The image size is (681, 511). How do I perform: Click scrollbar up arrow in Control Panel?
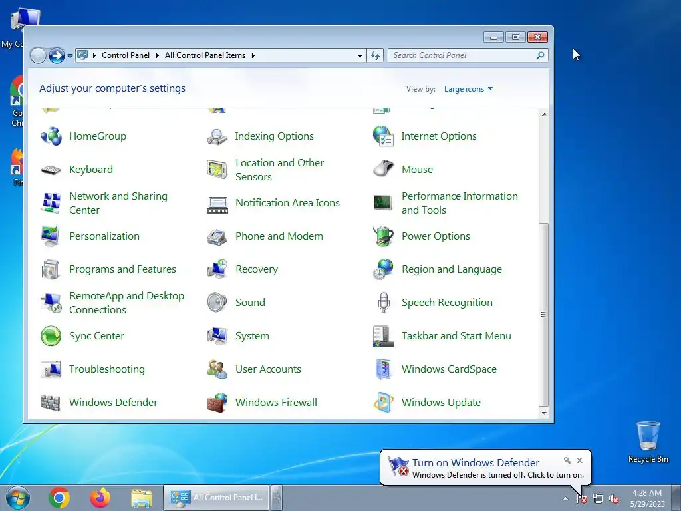[544, 114]
